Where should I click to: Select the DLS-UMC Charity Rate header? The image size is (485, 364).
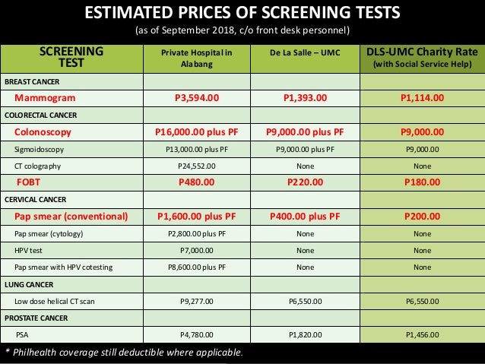422,58
